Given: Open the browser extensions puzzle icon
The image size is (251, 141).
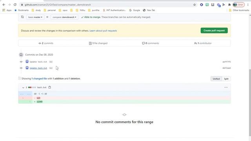Looking at the screenshot, I should 229,5.
